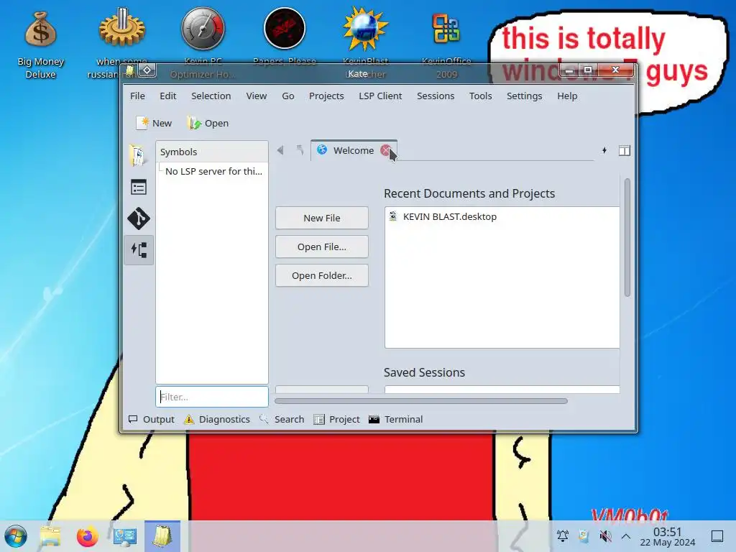Click the muted volume tray icon
The width and height of the screenshot is (736, 552).
pos(605,535)
